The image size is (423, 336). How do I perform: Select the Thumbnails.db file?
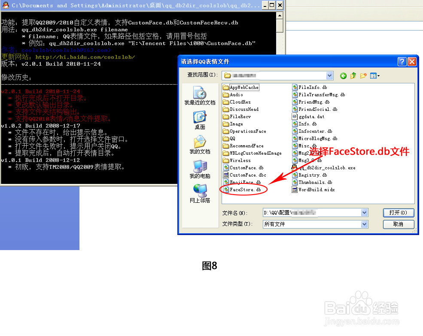312,182
